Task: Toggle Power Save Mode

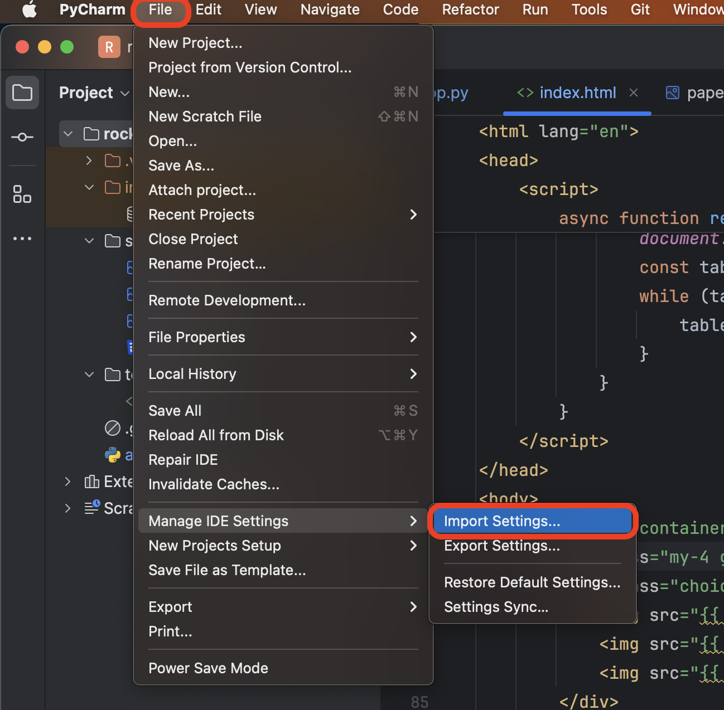Action: coord(283,668)
